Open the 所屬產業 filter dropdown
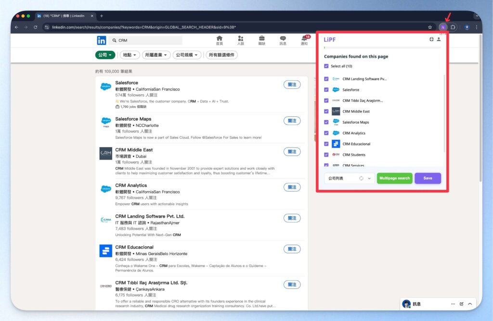The width and height of the screenshot is (493, 321). pos(156,55)
